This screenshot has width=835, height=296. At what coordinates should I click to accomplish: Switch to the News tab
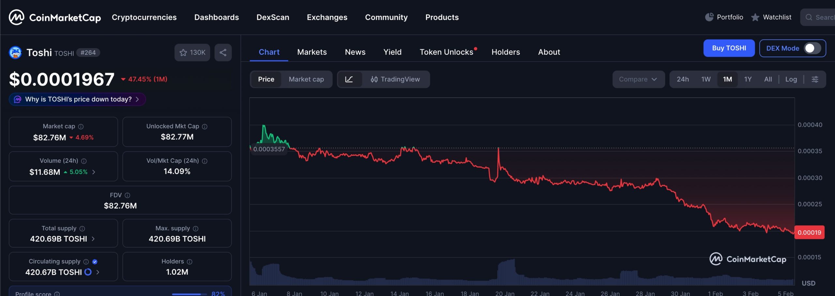click(x=355, y=52)
